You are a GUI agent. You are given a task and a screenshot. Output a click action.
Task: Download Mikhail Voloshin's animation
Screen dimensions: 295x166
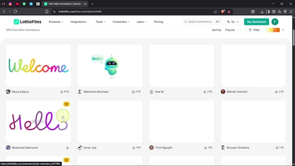pyautogui.click(x=279, y=92)
